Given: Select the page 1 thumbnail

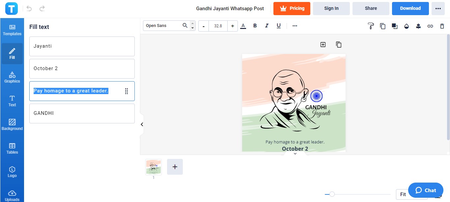Looking at the screenshot, I should point(154,167).
